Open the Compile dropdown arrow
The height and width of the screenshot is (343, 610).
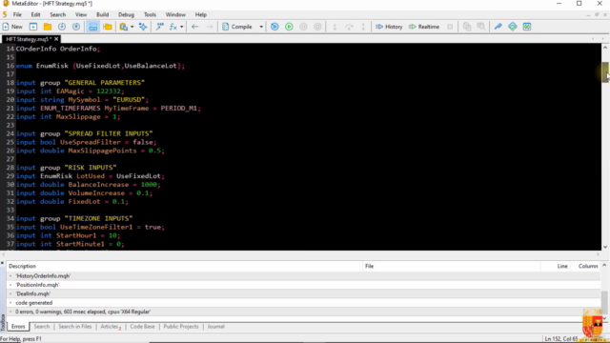click(x=261, y=27)
